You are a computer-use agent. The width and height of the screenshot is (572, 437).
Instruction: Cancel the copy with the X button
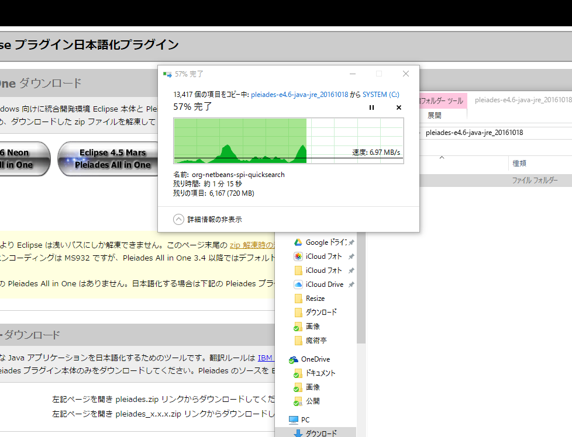(x=399, y=107)
